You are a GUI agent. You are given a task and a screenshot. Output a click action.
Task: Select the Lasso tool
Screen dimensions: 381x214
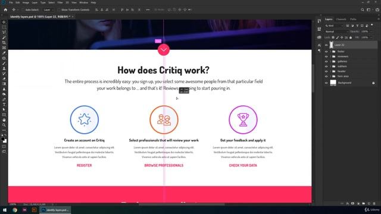[4, 32]
